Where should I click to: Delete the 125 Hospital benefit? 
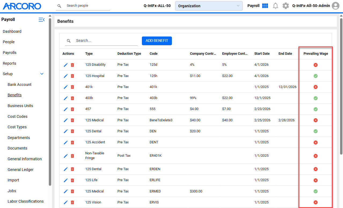click(x=72, y=76)
